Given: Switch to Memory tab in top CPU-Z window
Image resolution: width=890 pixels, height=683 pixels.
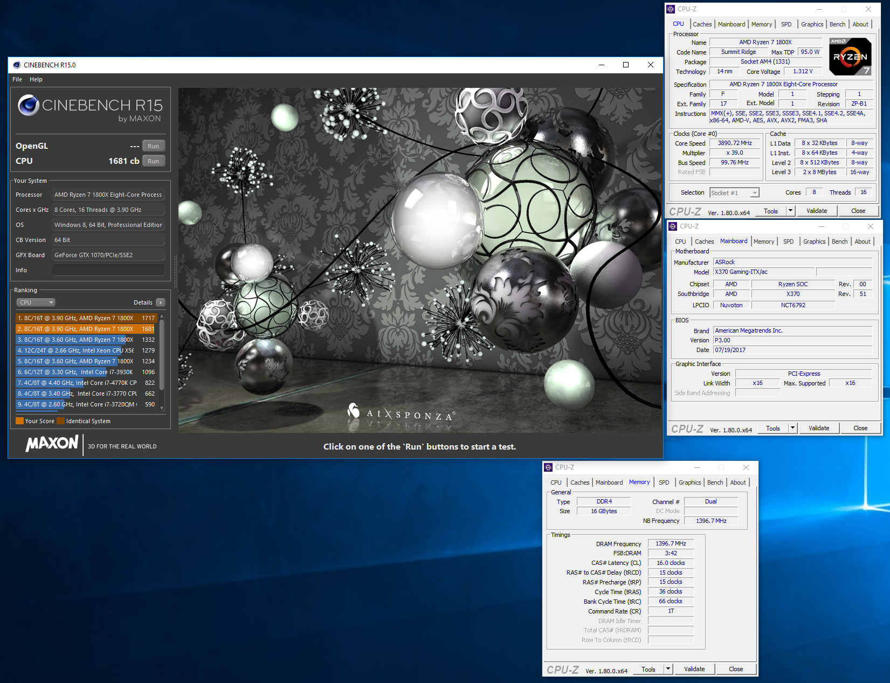Looking at the screenshot, I should (762, 24).
